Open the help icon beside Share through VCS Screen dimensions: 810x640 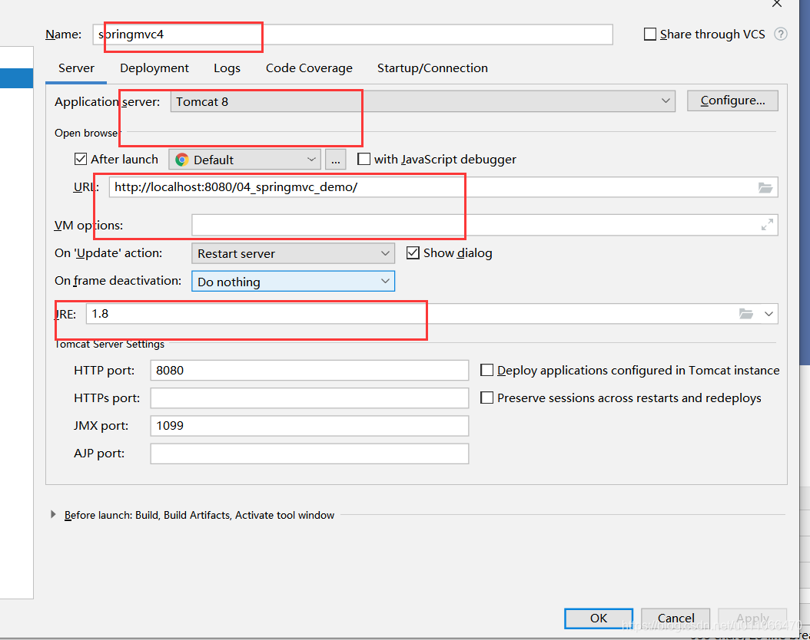point(781,34)
